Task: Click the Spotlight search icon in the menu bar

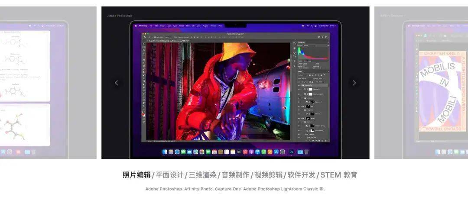Action: pos(312,26)
